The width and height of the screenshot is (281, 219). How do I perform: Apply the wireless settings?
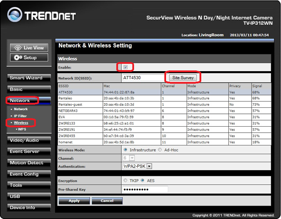pos(75,201)
